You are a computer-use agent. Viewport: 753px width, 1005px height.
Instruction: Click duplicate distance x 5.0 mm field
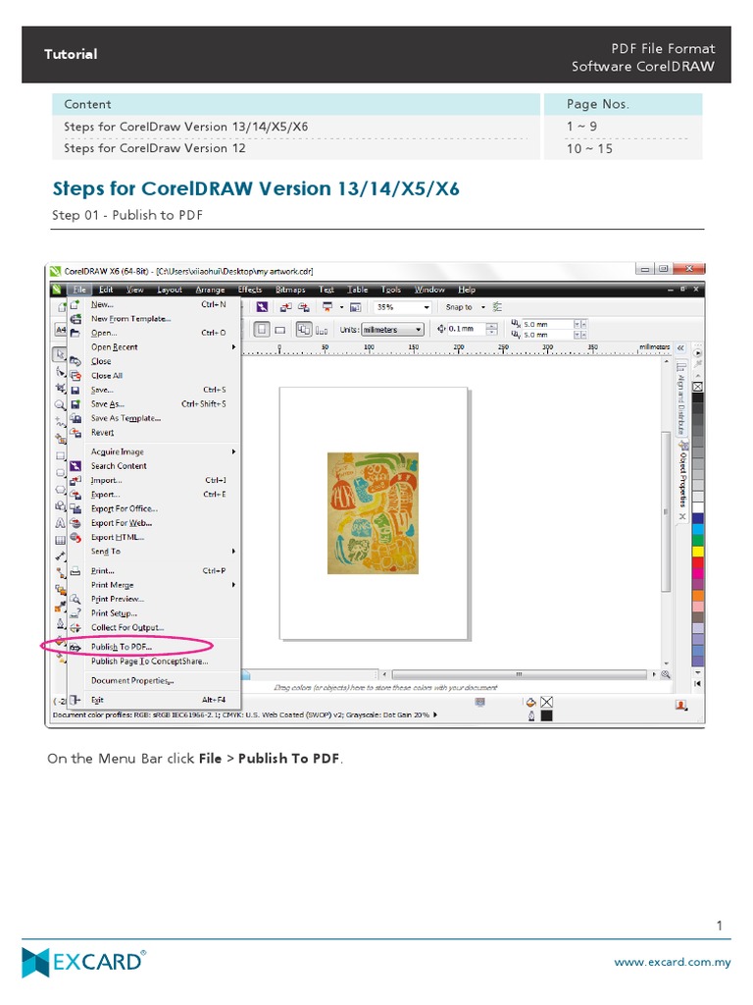547,324
